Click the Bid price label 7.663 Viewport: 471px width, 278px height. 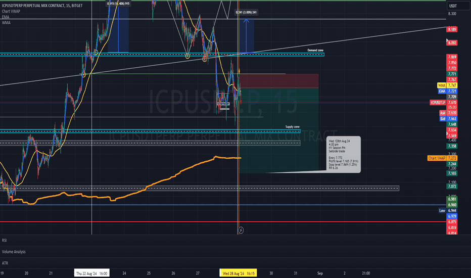click(x=448, y=119)
